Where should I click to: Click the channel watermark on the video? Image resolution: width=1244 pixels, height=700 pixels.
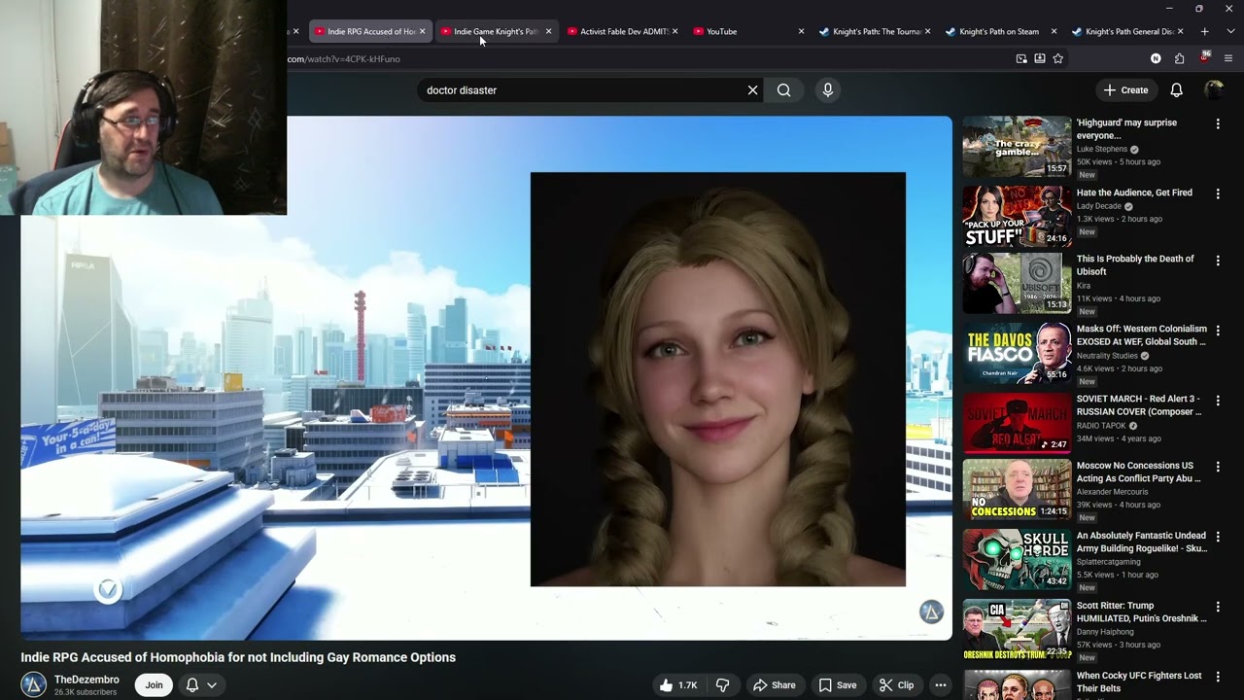tap(931, 612)
